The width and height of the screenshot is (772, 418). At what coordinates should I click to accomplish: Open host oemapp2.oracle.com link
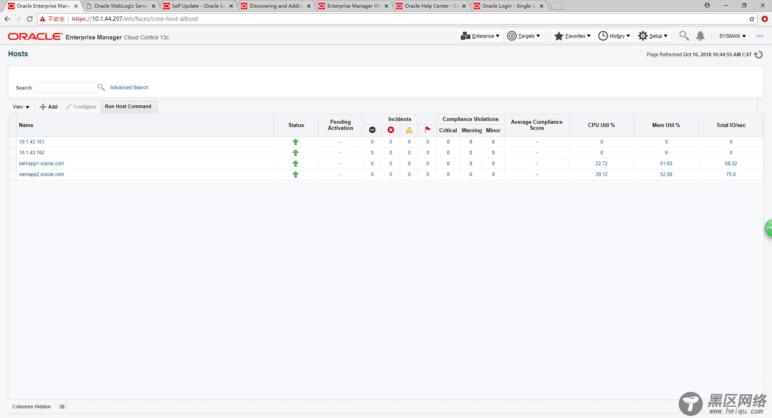tap(41, 174)
